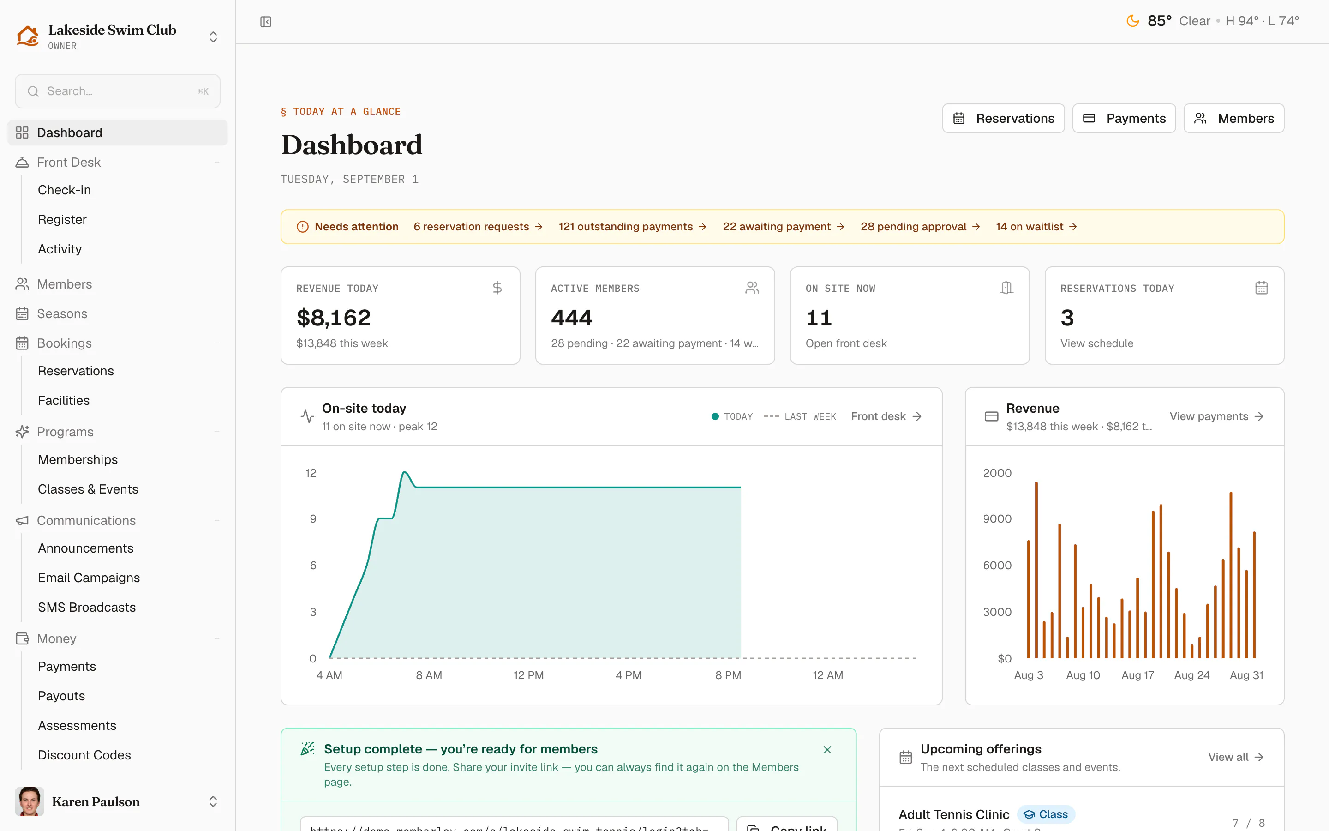Click the setup complete party icon
Viewport: 1329px width, 831px height.
pyautogui.click(x=307, y=748)
